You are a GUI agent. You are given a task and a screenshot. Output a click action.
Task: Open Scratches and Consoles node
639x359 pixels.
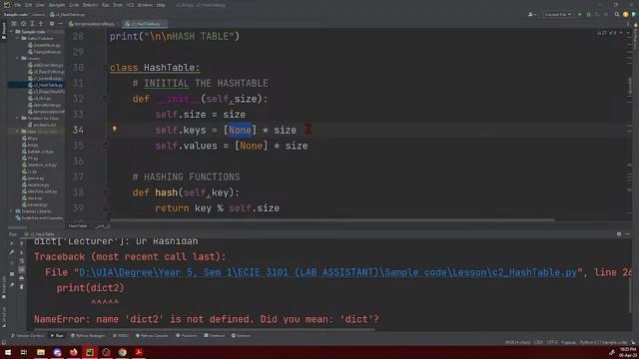pos(39,217)
